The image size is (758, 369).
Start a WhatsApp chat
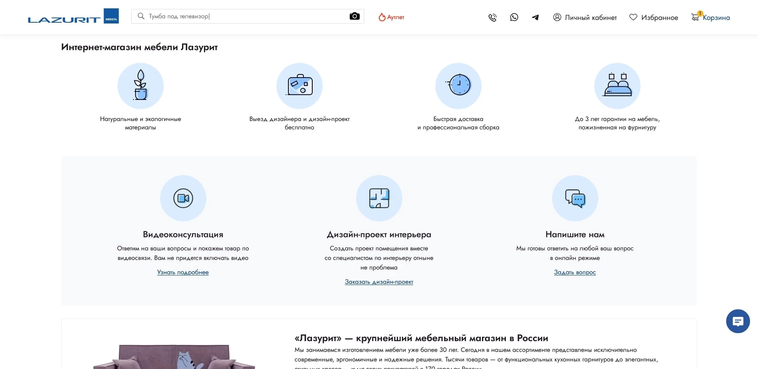coord(514,17)
